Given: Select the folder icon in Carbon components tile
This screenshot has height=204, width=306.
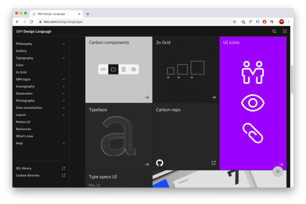Looking at the screenshot, I should coord(113,69).
